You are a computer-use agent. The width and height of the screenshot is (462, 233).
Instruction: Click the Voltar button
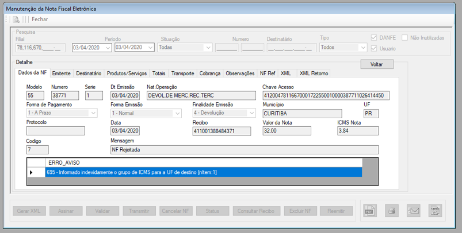pyautogui.click(x=377, y=64)
